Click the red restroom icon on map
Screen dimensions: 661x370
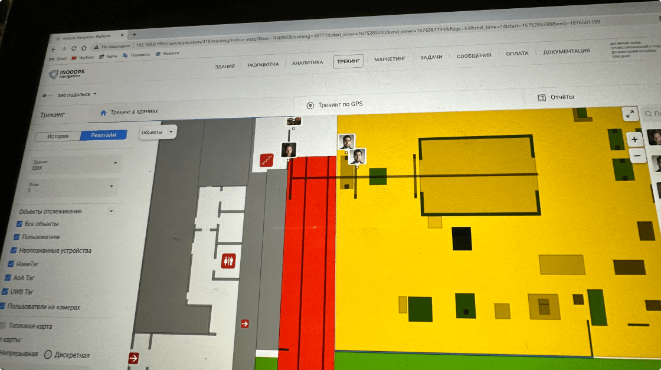tap(228, 261)
